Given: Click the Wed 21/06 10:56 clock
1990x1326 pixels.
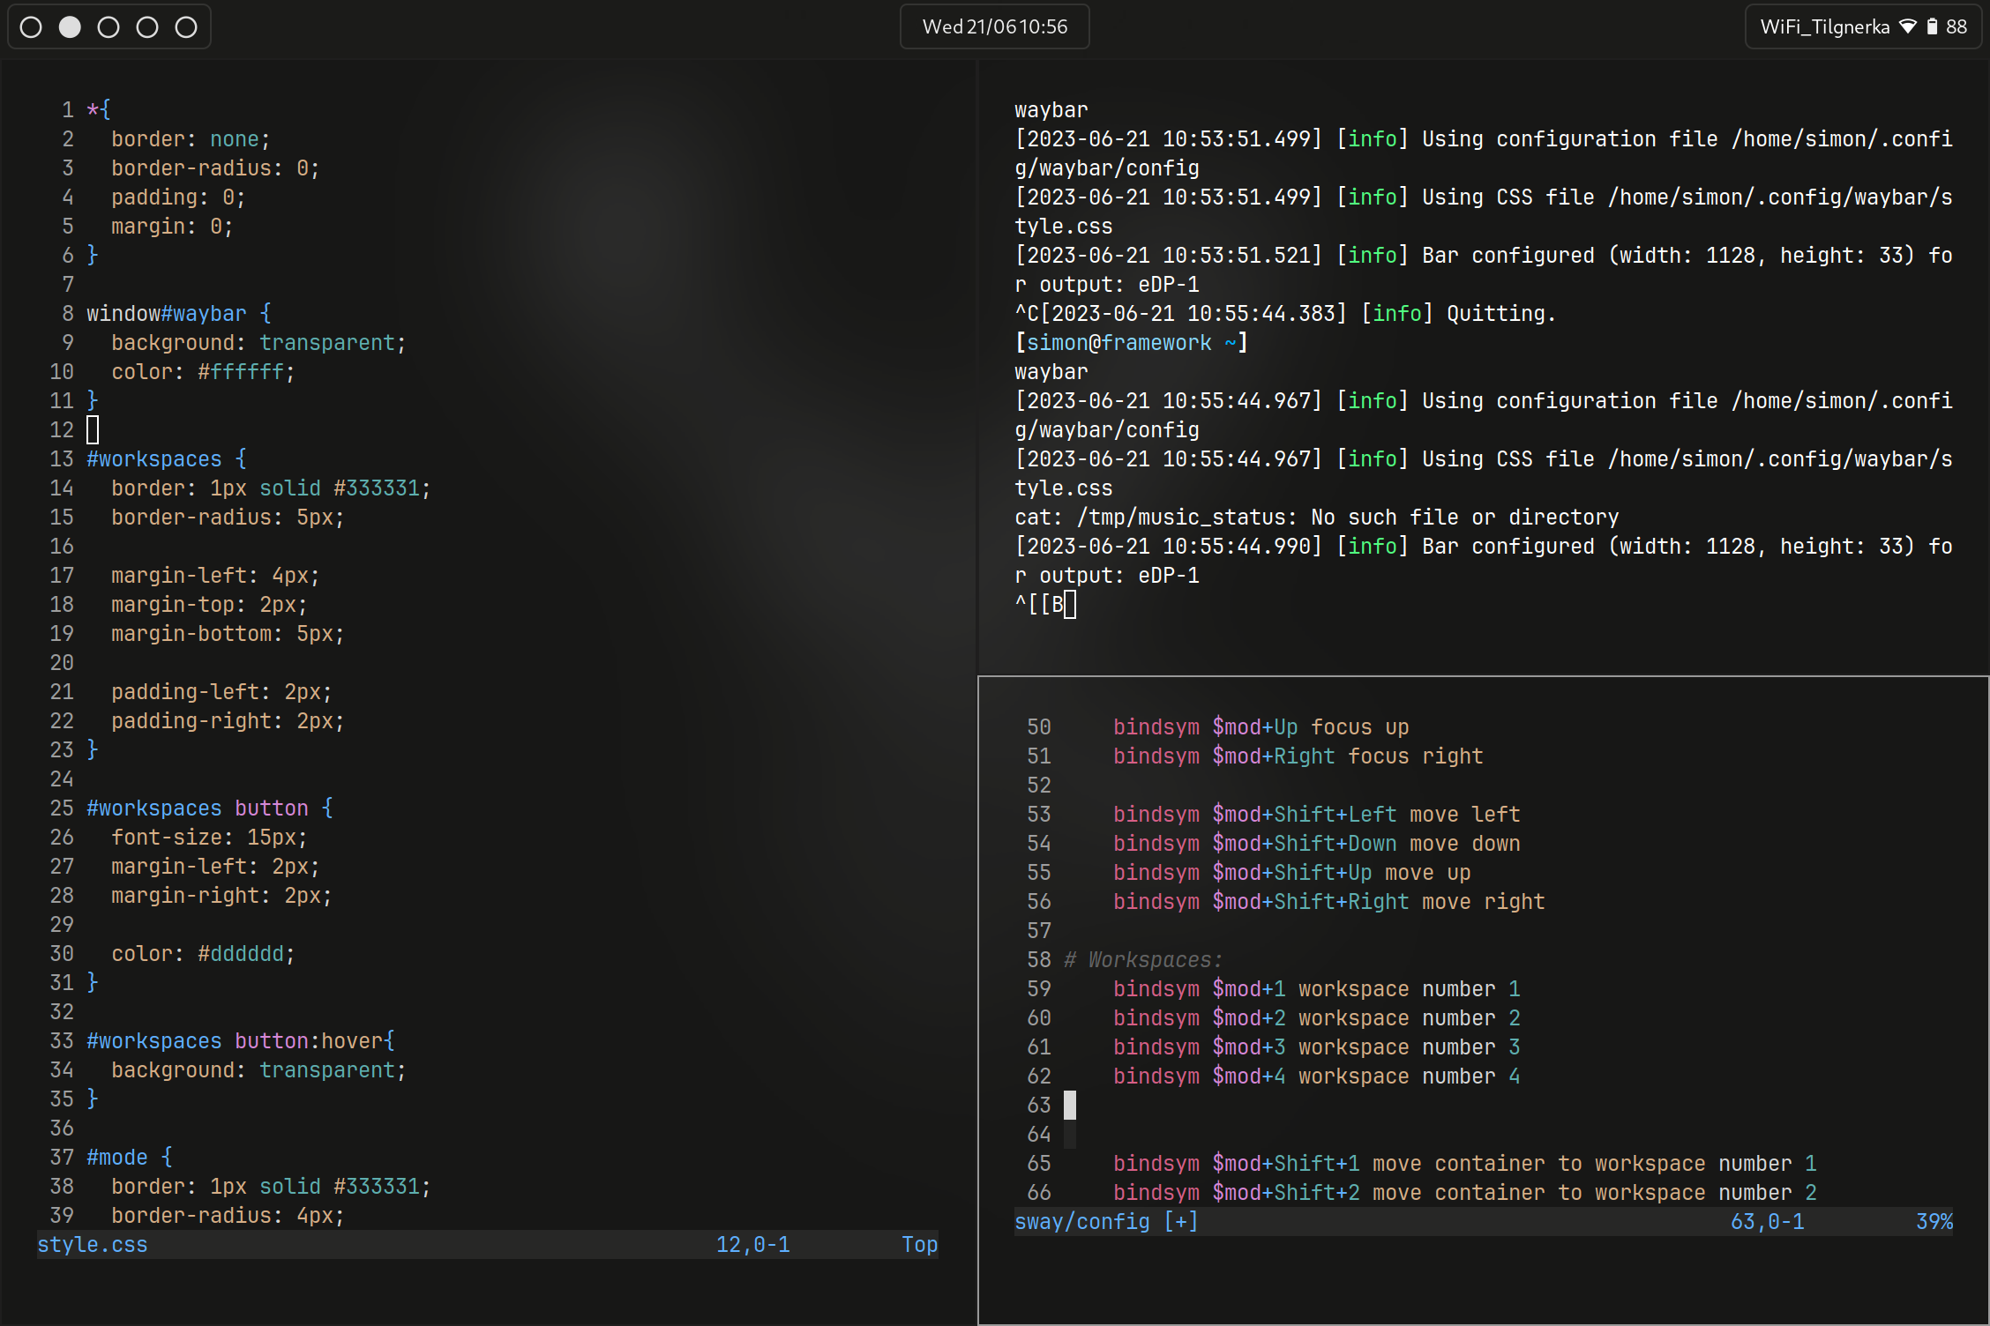Looking at the screenshot, I should pyautogui.click(x=995, y=27).
